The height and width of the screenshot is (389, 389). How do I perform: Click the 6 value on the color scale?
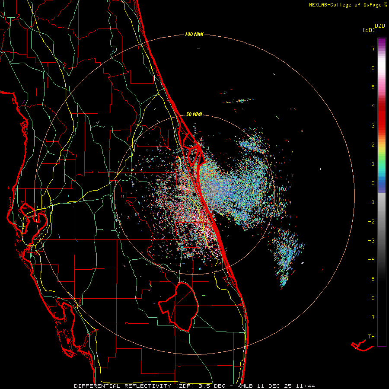373,68
